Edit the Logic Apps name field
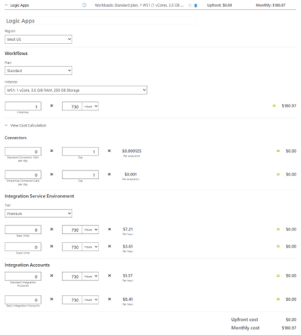This screenshot has height=335, width=301. pos(101,21)
